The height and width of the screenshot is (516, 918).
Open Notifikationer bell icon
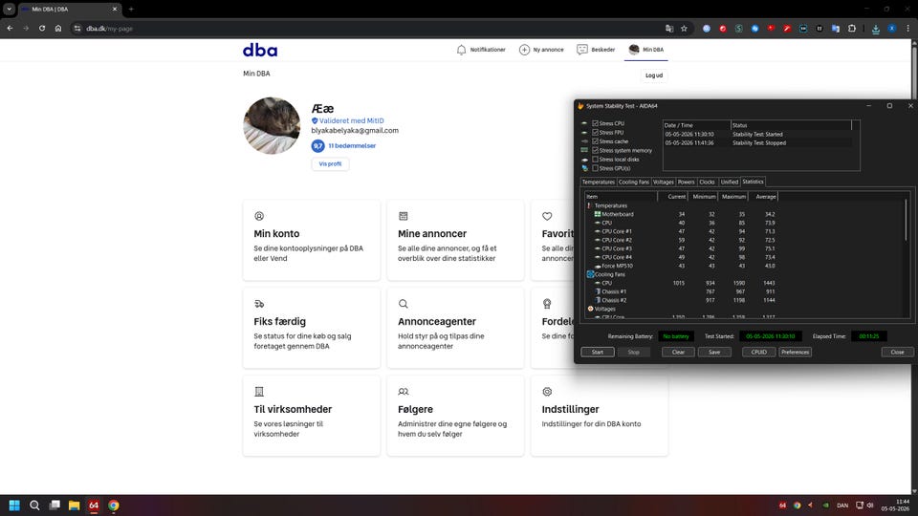click(461, 50)
